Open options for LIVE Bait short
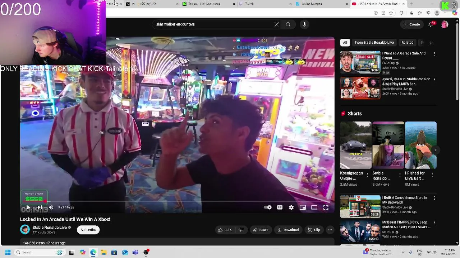The height and width of the screenshot is (258, 460). pyautogui.click(x=432, y=175)
